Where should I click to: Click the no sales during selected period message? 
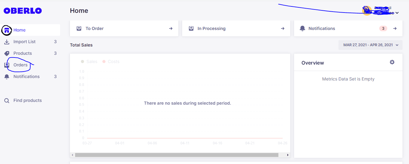point(187,103)
